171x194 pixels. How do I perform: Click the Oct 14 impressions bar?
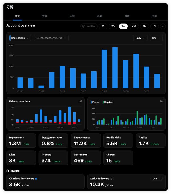[62, 77]
